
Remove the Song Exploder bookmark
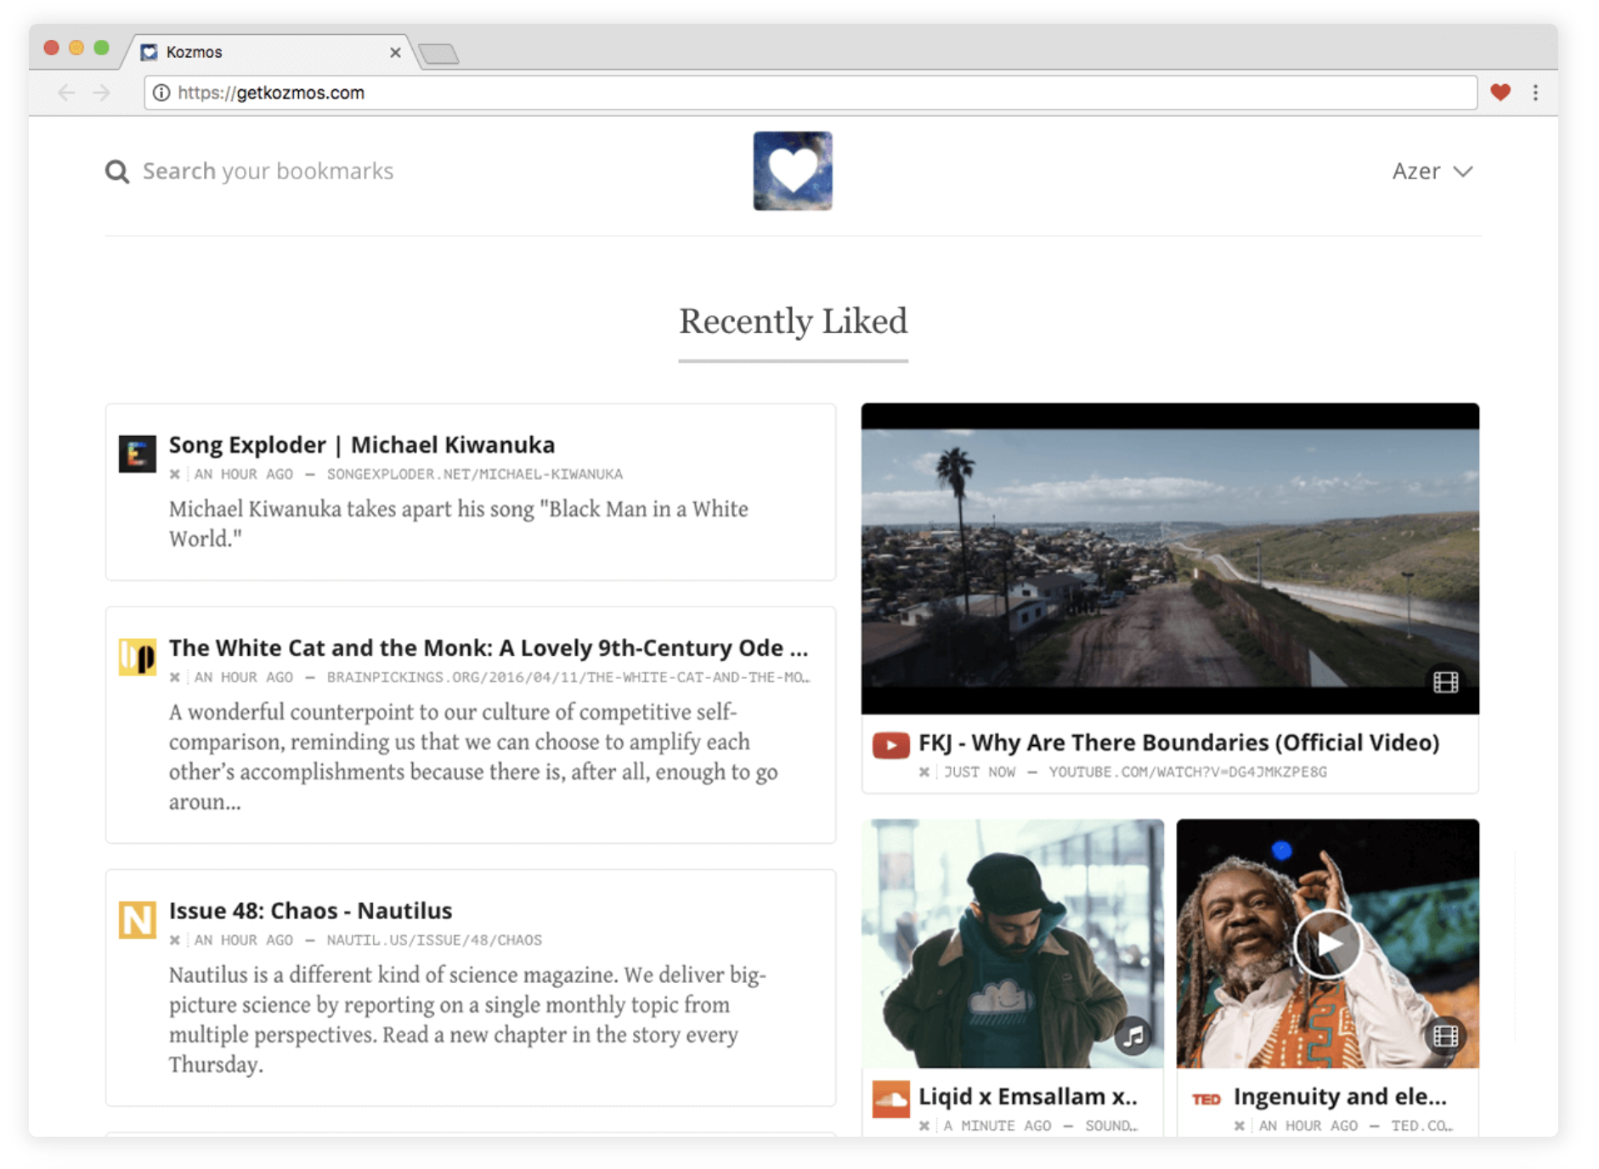pos(175,474)
